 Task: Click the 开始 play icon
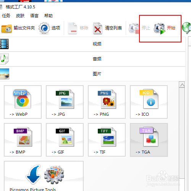coord(159,28)
